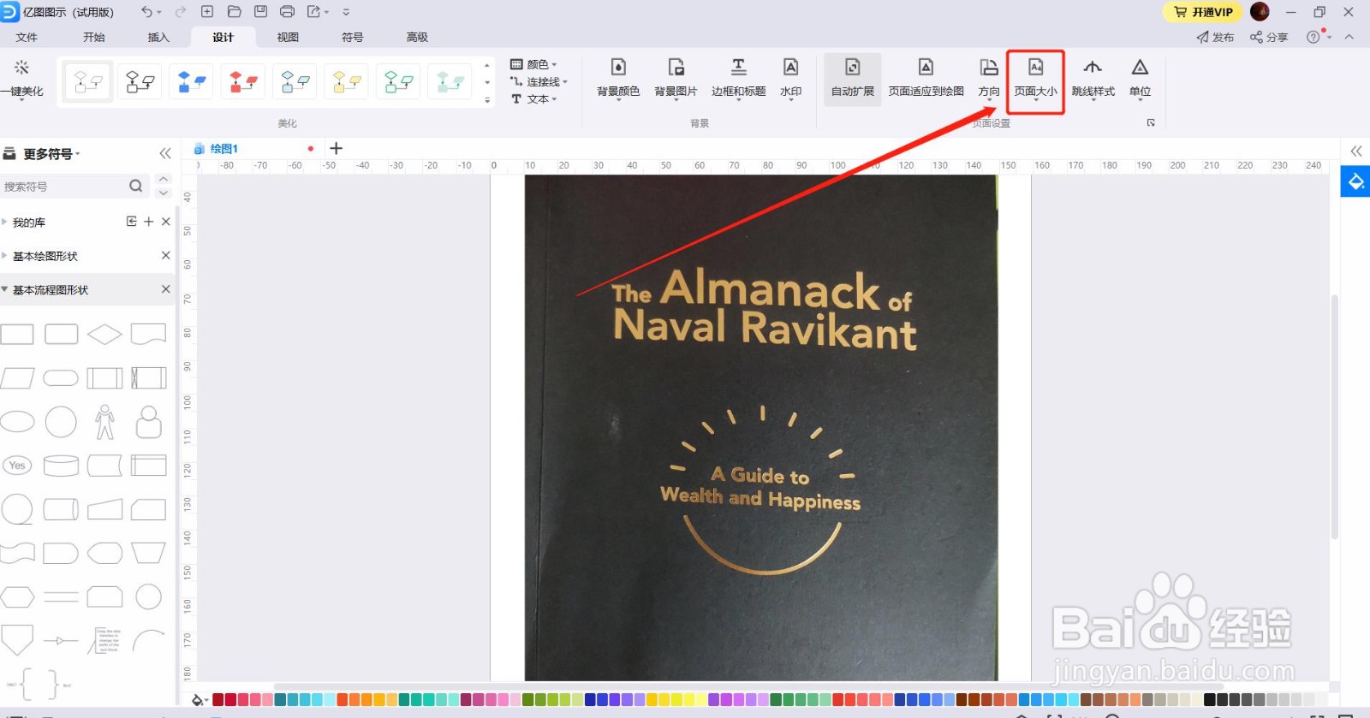Open the Page Size (页面大小) dropdown
Screen dimensions: 1370x718
1035,80
